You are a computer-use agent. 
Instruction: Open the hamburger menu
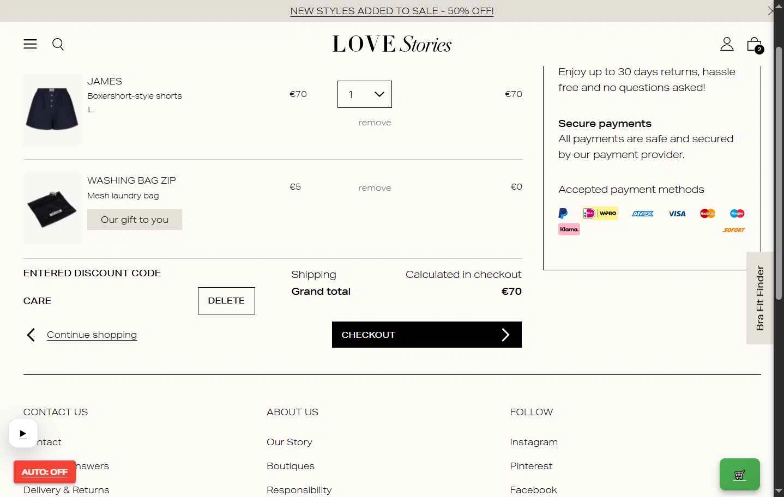tap(30, 44)
